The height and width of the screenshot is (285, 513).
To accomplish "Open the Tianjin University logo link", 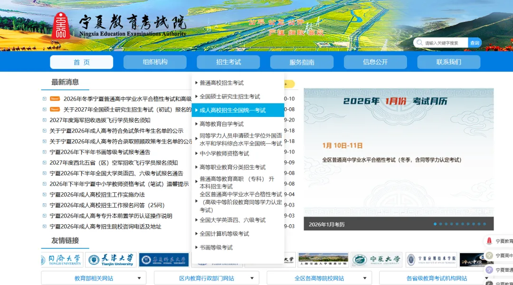I will coord(111,260).
